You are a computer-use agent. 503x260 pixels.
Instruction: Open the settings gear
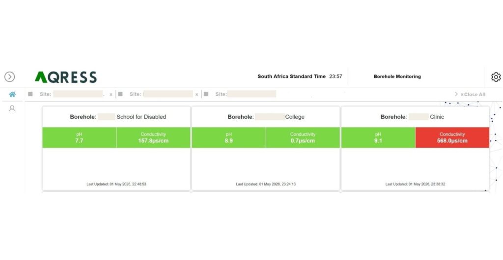(496, 77)
